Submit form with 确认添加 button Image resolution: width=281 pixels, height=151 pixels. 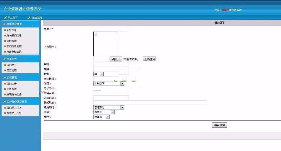tap(219, 125)
